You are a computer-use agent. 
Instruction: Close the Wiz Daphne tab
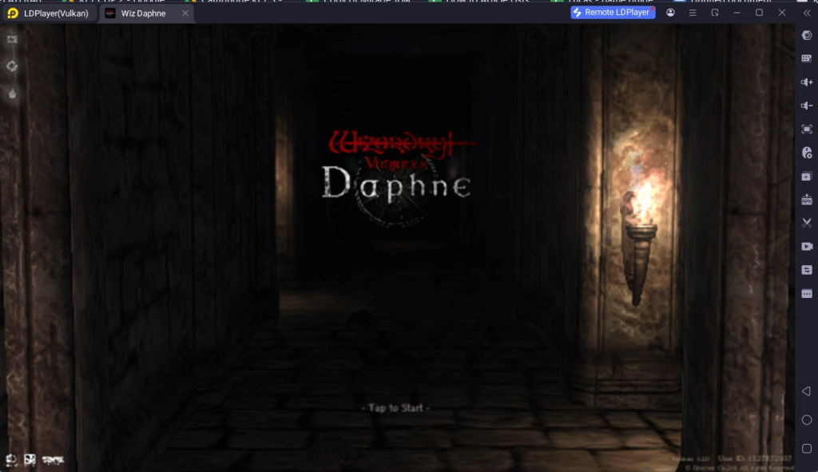coord(185,13)
